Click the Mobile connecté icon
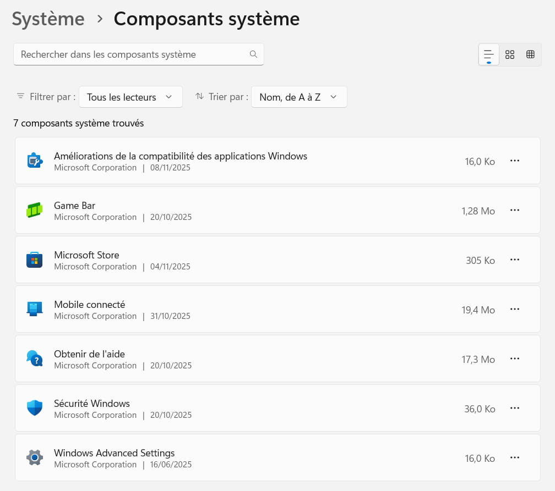 35,309
